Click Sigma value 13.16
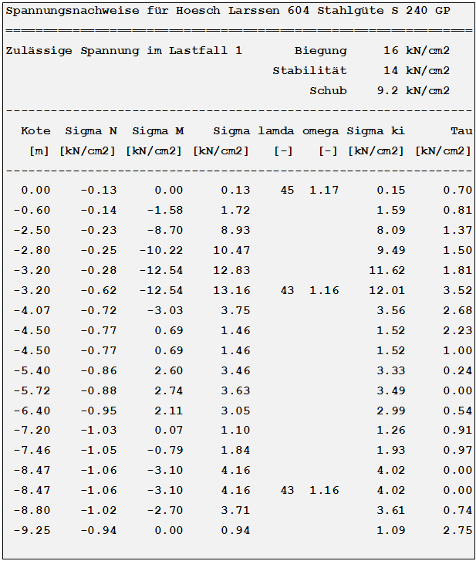This screenshot has width=476, height=561. coord(231,290)
